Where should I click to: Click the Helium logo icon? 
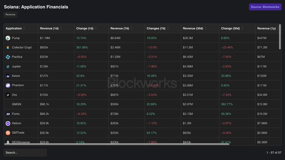pos(8,123)
